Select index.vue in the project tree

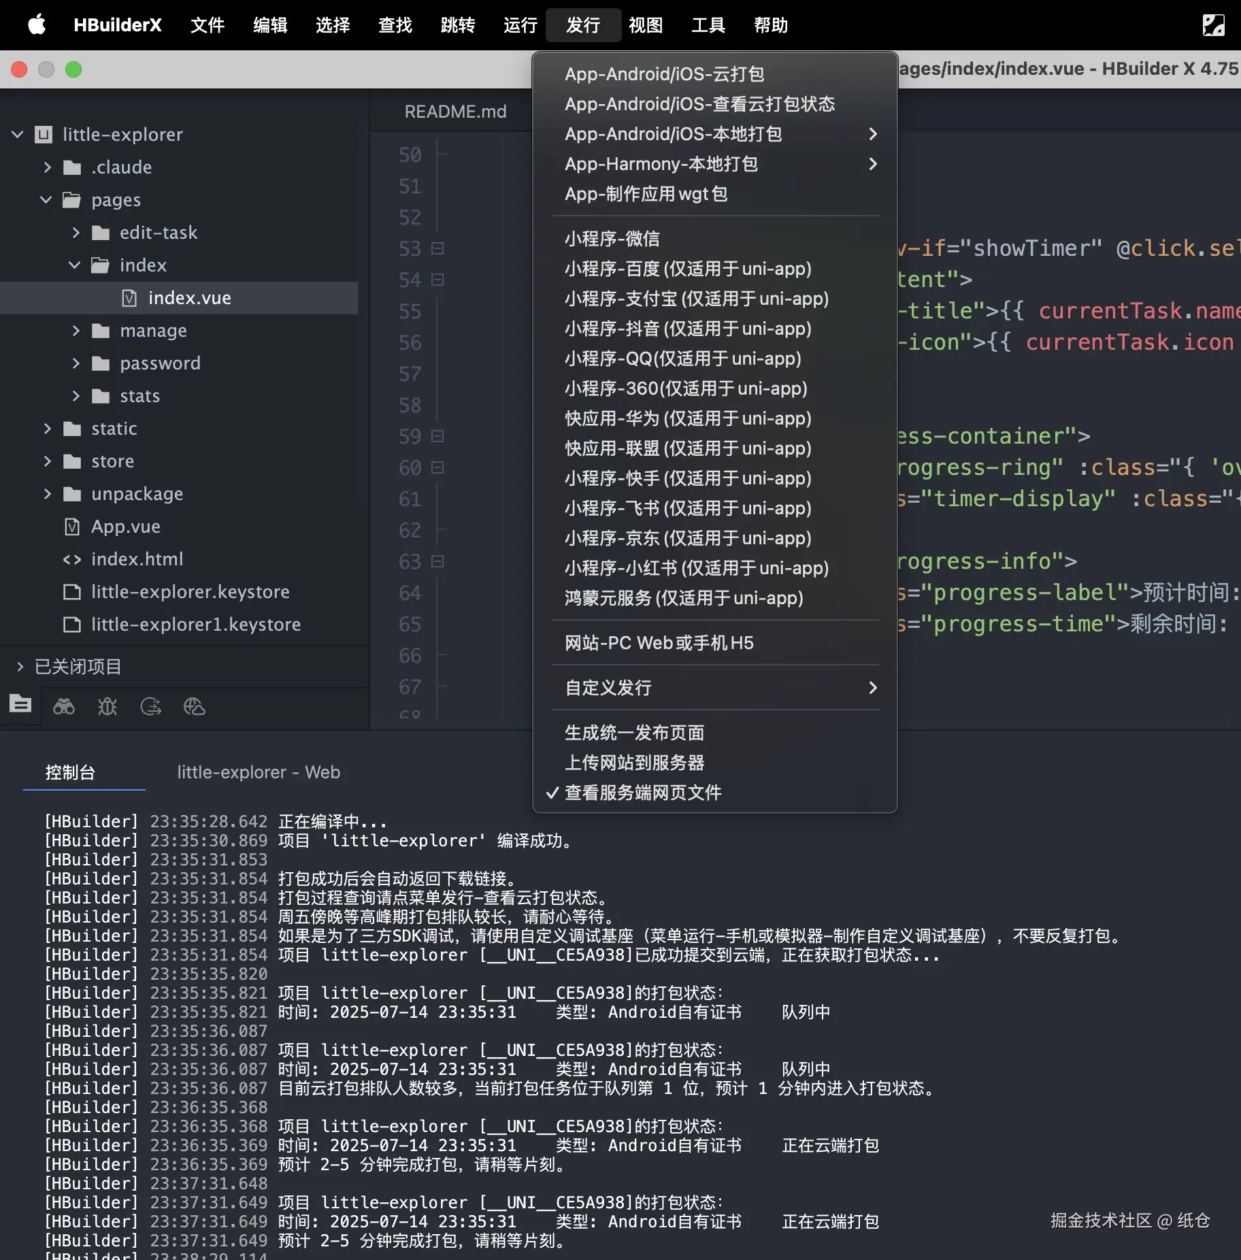coord(179,298)
